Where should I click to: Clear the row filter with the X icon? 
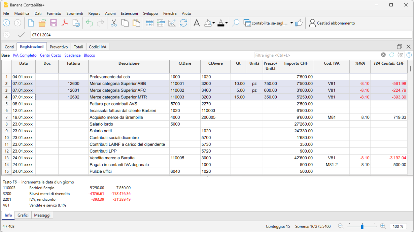click(x=383, y=55)
